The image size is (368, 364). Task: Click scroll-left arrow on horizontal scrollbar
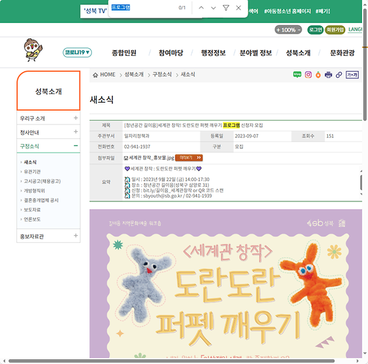4,361
